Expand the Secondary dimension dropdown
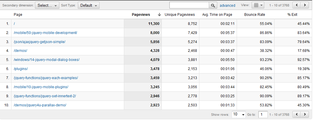Viewport: 313px width, 121px height. 47,5
